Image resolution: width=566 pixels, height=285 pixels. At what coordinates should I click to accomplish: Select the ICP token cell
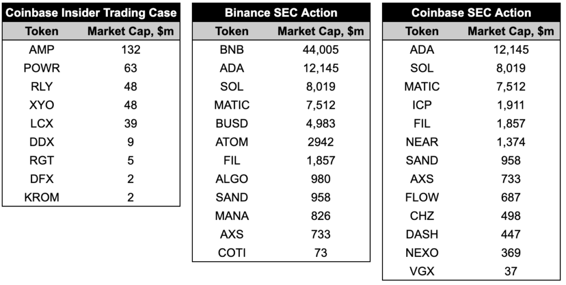pos(422,105)
